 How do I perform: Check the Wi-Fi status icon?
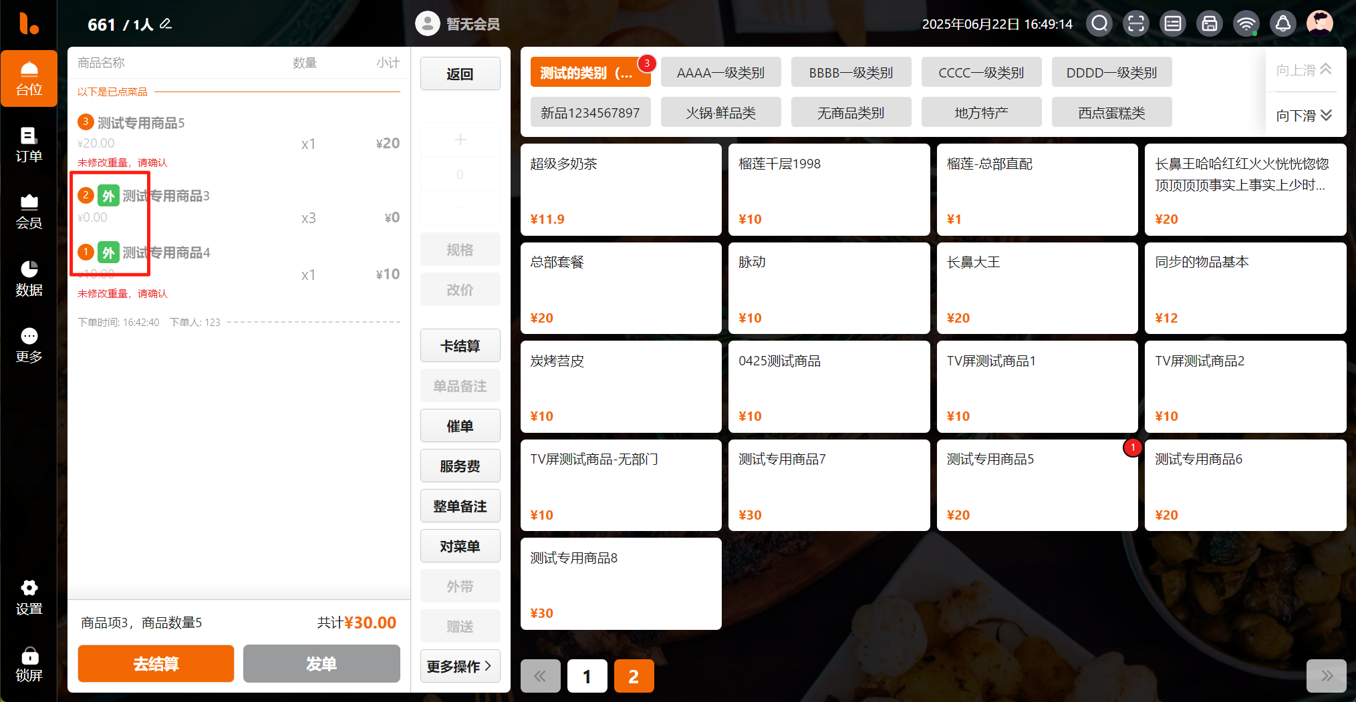pyautogui.click(x=1246, y=24)
